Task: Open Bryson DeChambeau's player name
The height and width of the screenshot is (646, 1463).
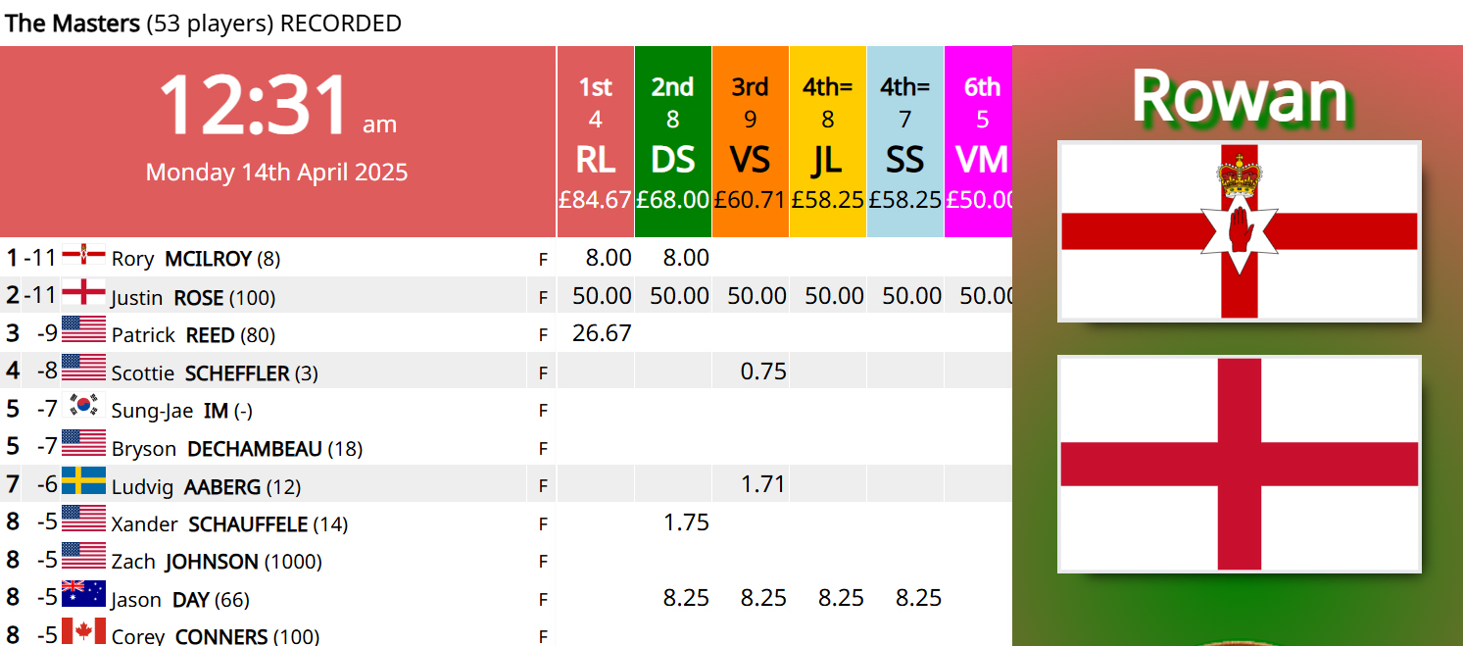Action: click(236, 449)
